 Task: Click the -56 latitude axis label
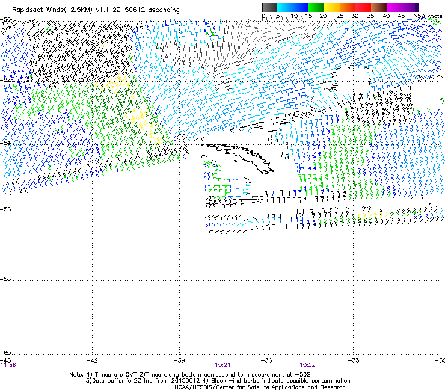tap(5, 209)
